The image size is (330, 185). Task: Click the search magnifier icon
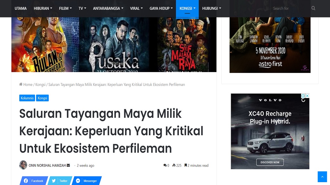tap(313, 8)
